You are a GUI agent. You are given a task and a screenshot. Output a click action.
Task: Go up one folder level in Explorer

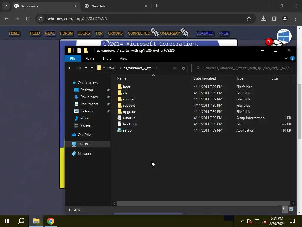point(92,68)
